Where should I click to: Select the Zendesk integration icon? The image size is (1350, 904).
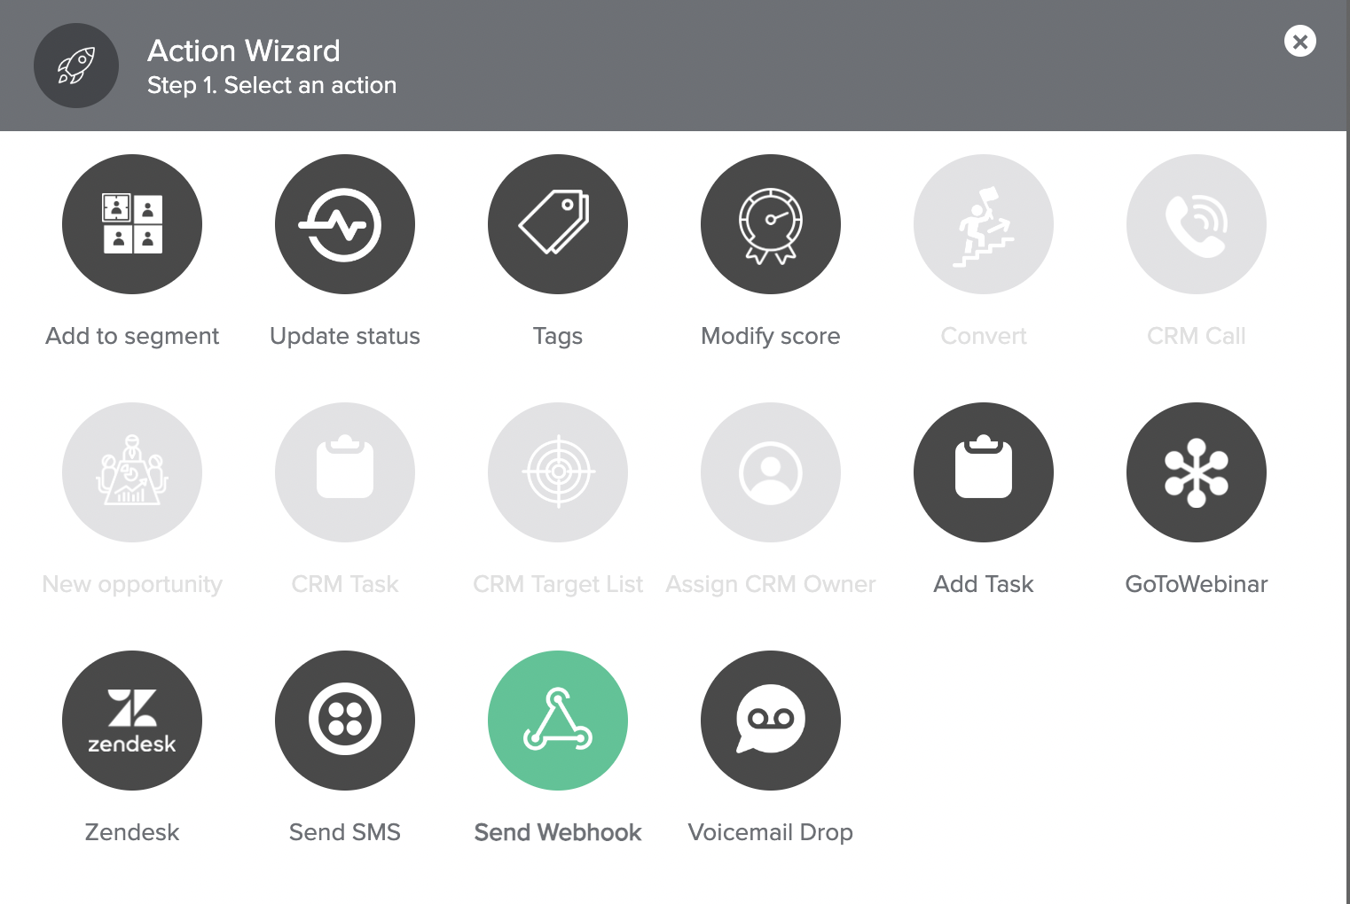click(x=132, y=721)
